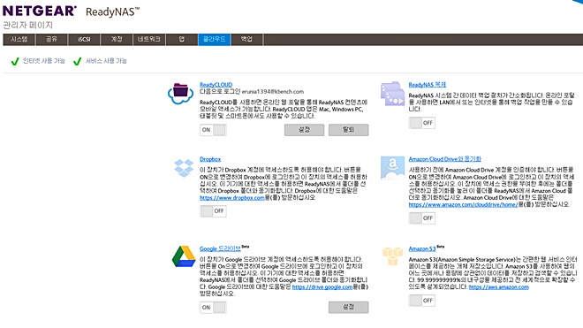Viewport: 583px width, 328px height.
Task: Follow the https://www.dropbox.com link
Action: [232, 198]
